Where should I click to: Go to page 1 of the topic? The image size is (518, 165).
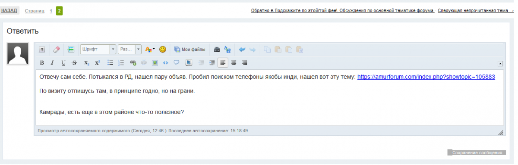click(51, 11)
